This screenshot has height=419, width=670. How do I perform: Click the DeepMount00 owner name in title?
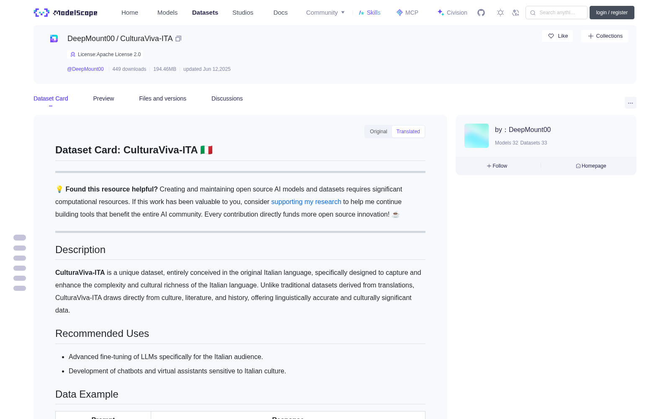[x=91, y=39]
